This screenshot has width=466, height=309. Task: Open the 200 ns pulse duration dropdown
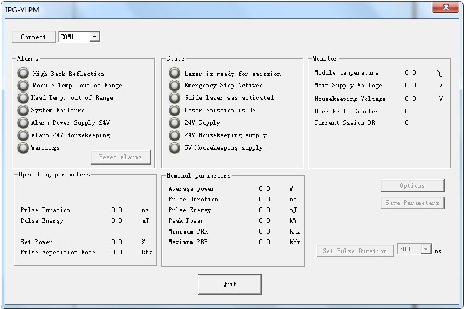pos(426,249)
